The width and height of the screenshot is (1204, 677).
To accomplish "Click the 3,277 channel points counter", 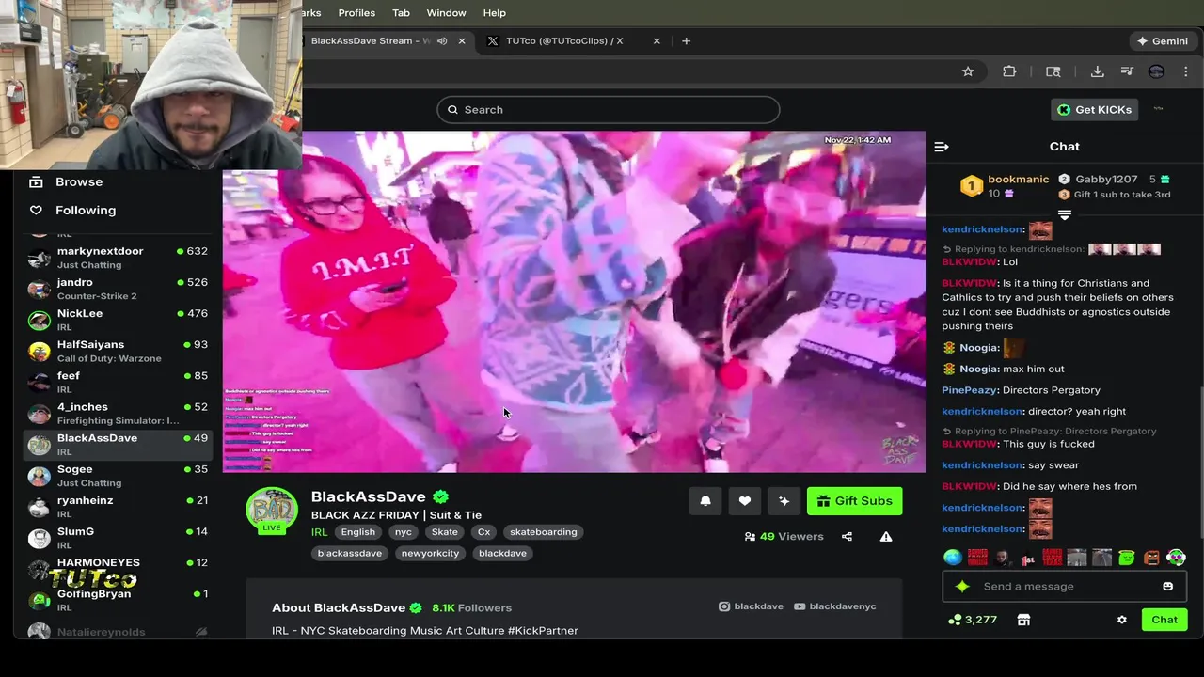I will (x=973, y=621).
